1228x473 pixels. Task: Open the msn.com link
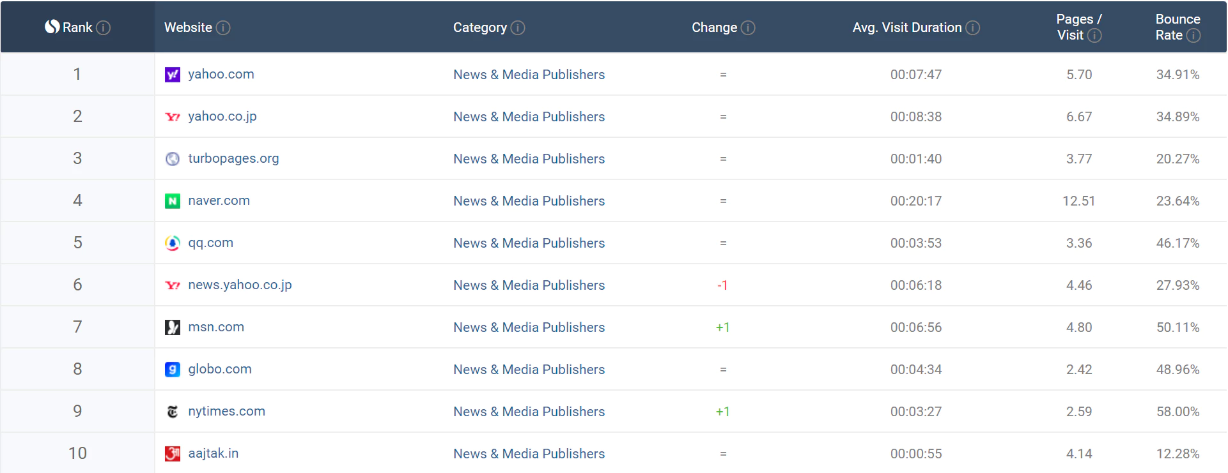216,327
